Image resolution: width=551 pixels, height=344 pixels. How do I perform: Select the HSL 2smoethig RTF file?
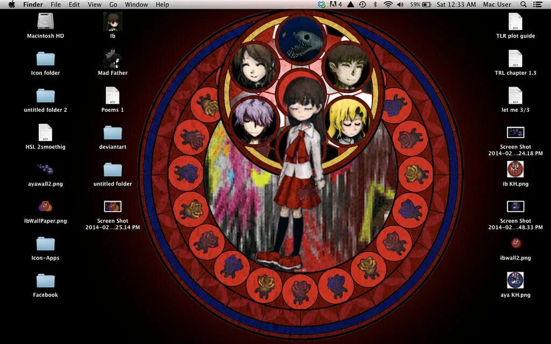click(45, 132)
